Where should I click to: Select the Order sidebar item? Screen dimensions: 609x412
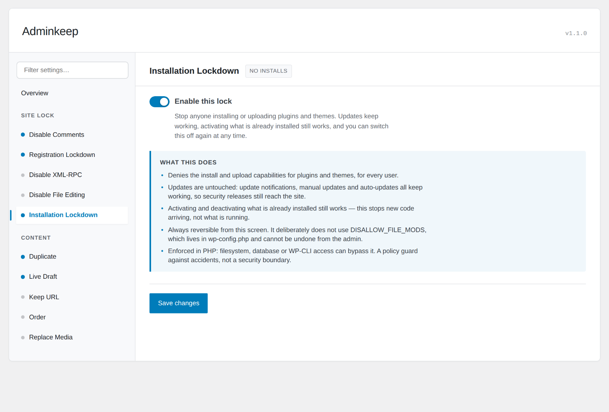tap(72, 317)
